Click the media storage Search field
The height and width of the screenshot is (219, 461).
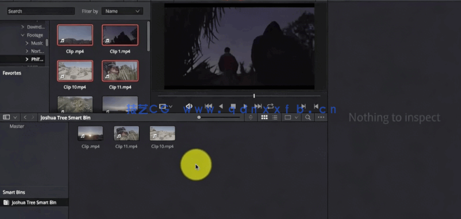coord(41,11)
